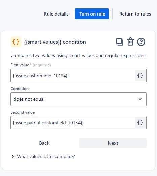Open the Rule details tab
Viewport: 157px width, 176px height.
click(x=56, y=14)
